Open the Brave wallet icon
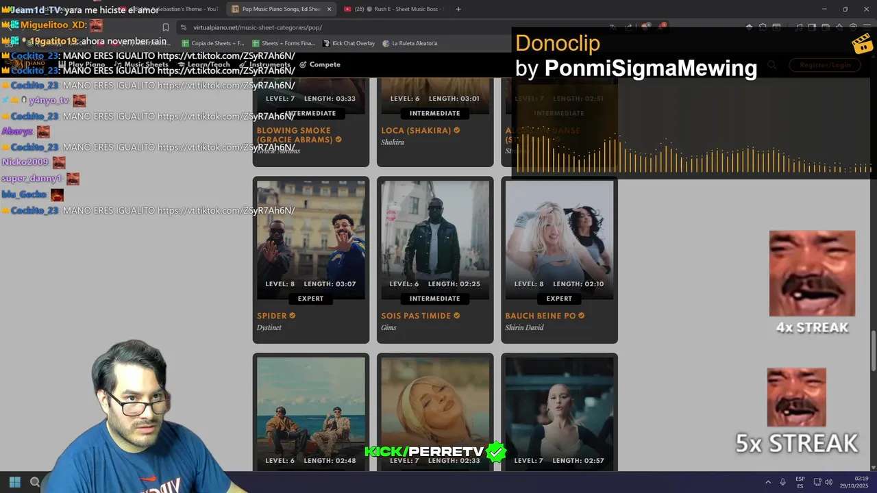This screenshot has width=877, height=493. tap(826, 27)
